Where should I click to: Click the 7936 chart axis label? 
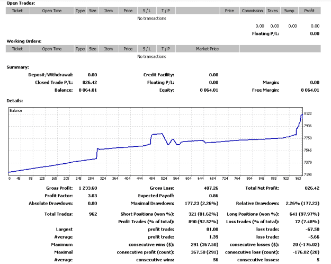click(308, 126)
